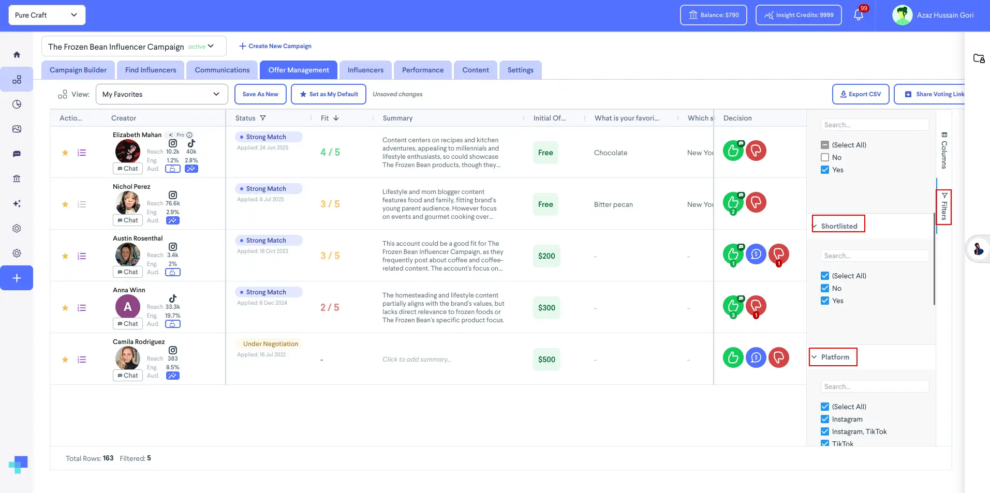Uncheck Shortlisted 'Yes' checkbox

(x=825, y=301)
